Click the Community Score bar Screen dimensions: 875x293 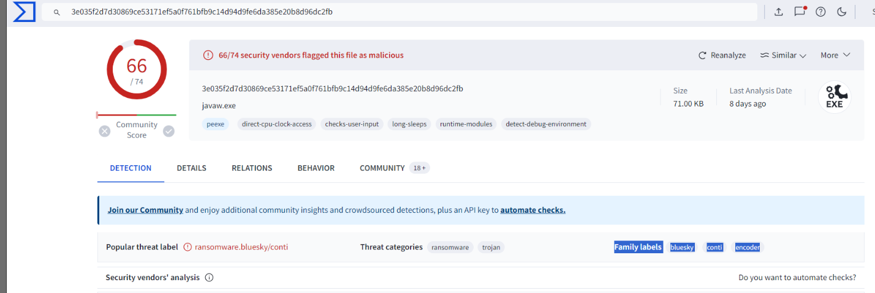[x=136, y=115]
